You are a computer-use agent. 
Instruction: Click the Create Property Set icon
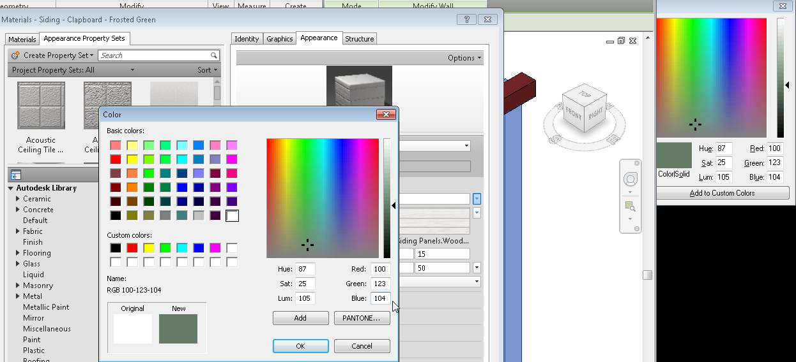click(x=15, y=55)
